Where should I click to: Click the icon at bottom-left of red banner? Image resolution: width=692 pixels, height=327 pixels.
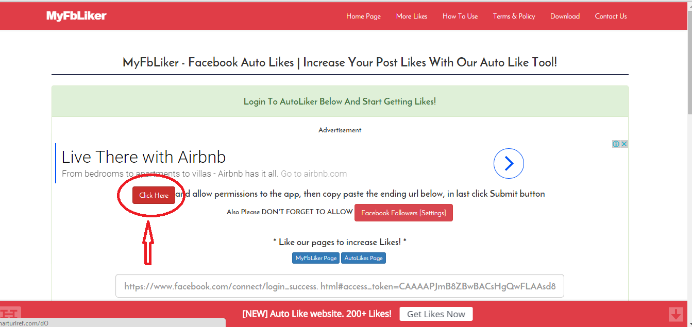point(10,312)
